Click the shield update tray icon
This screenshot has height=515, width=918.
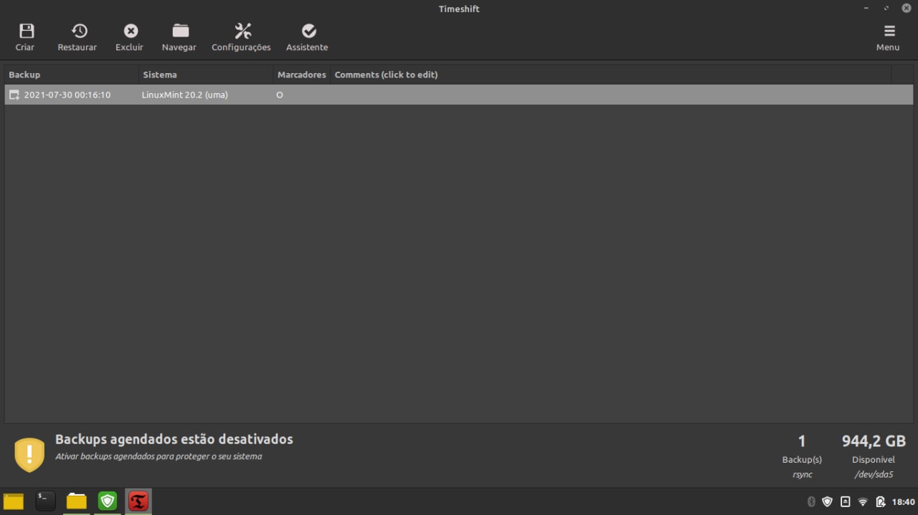click(x=827, y=501)
